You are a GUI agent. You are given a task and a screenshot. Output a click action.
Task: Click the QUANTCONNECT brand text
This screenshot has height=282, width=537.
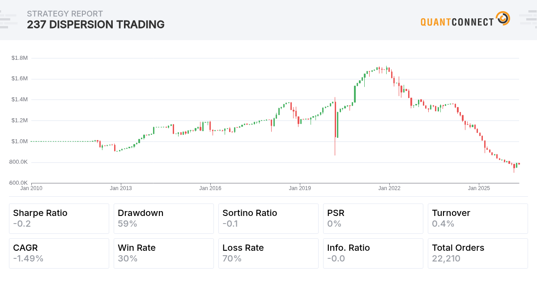pyautogui.click(x=457, y=21)
